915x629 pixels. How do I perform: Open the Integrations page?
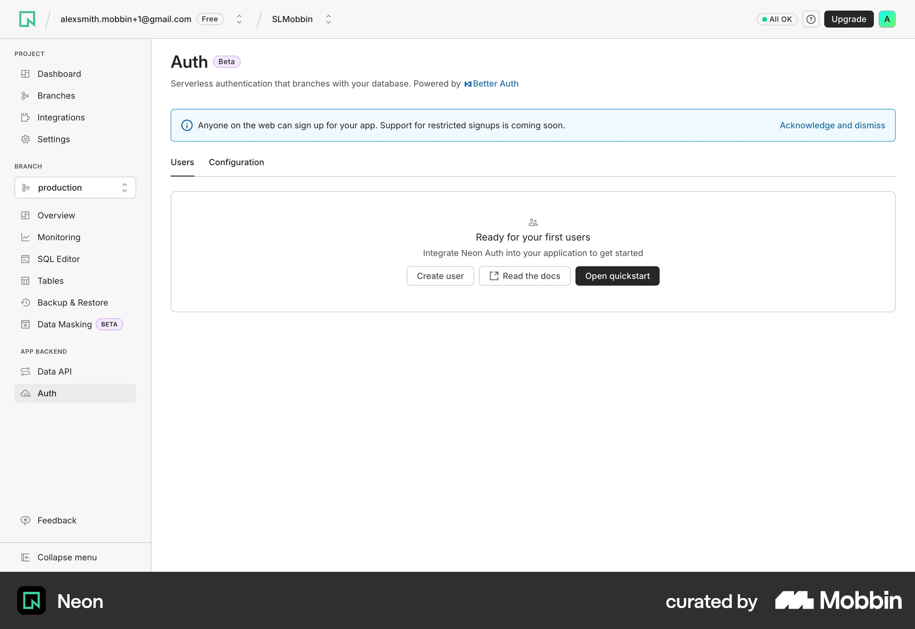[x=75, y=118]
